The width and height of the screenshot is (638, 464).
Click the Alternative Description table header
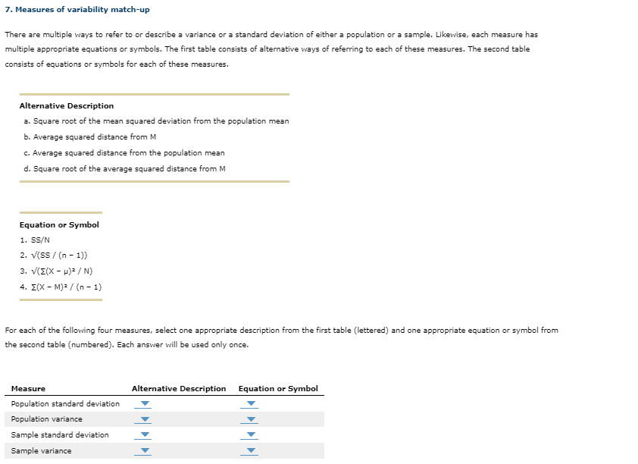179,387
